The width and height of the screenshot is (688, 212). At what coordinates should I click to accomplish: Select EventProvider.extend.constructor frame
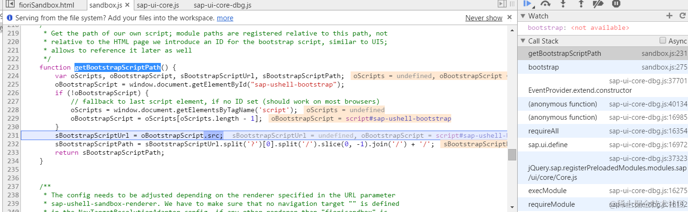click(603, 86)
